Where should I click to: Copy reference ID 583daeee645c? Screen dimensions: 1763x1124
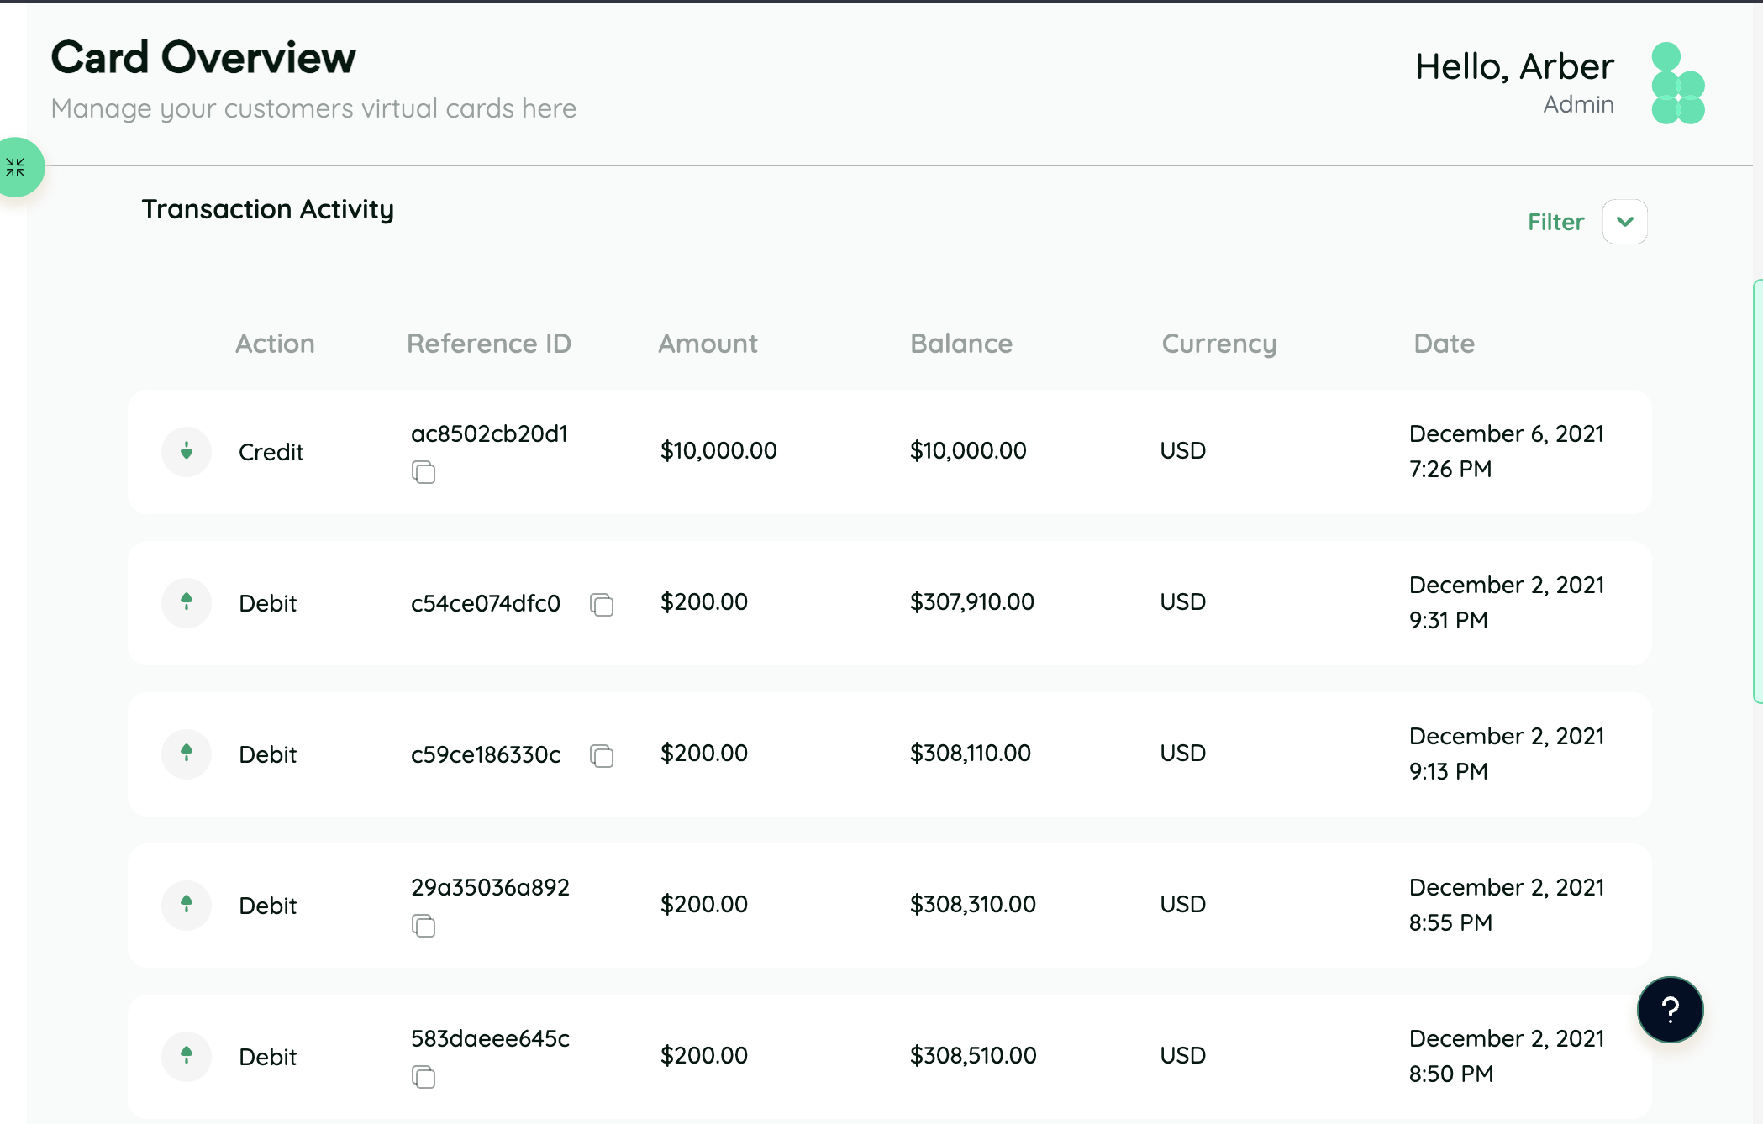tap(424, 1077)
